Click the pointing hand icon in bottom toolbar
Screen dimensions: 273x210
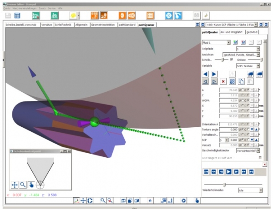pos(197,200)
